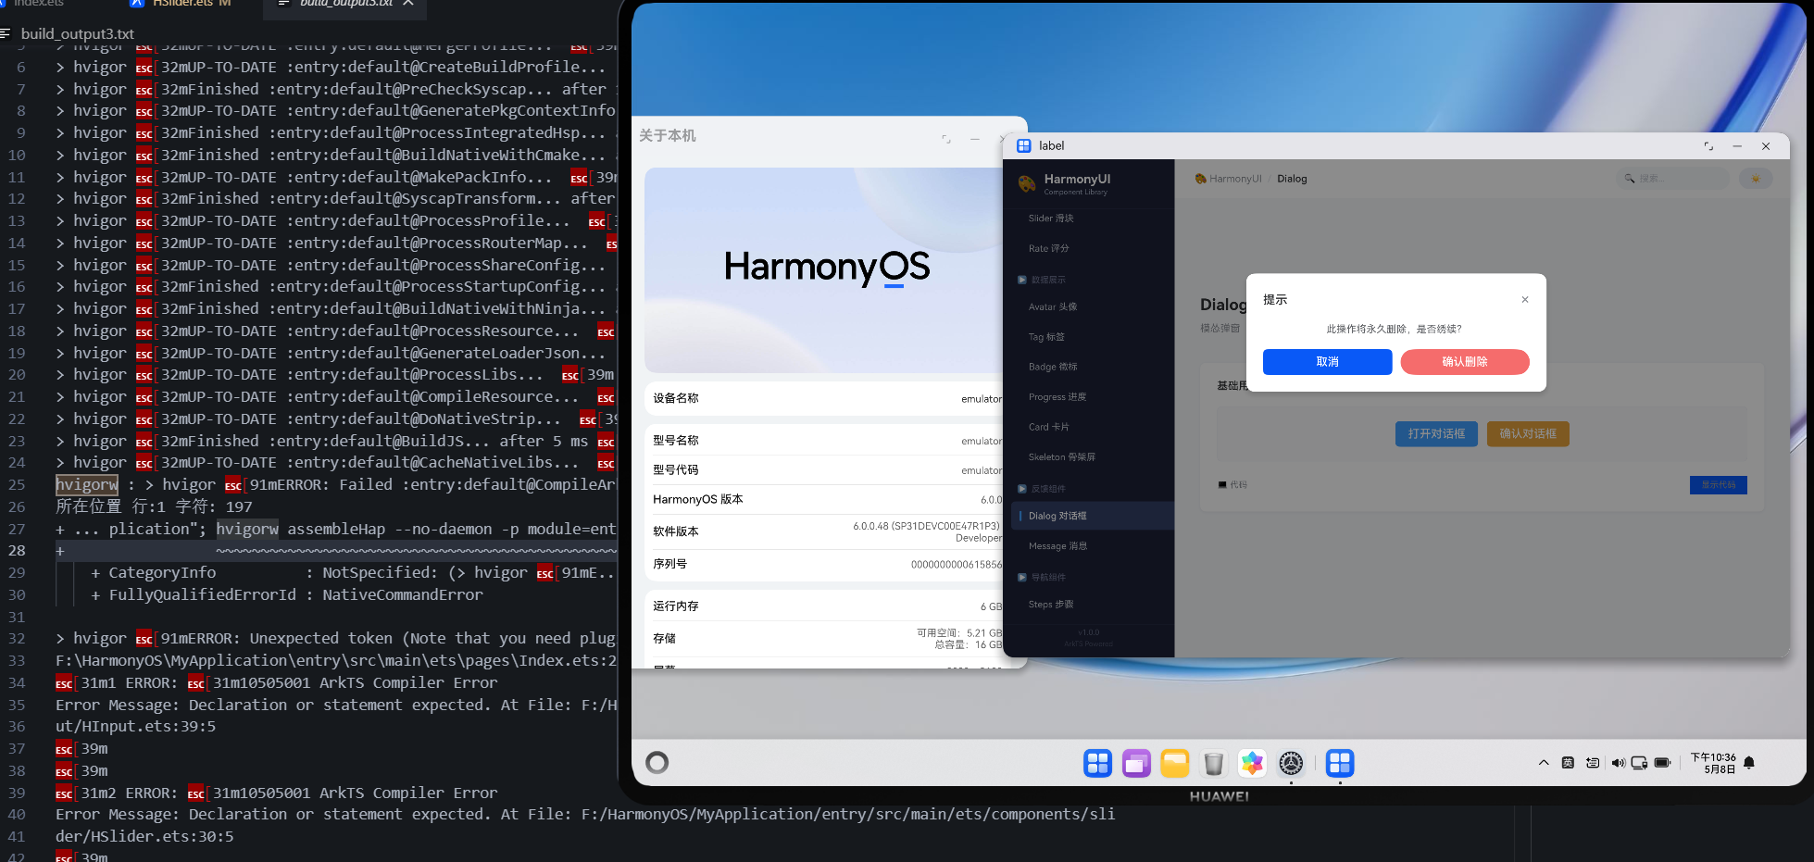Minimize the 关于本机 window
1814x862 pixels.
click(x=975, y=139)
